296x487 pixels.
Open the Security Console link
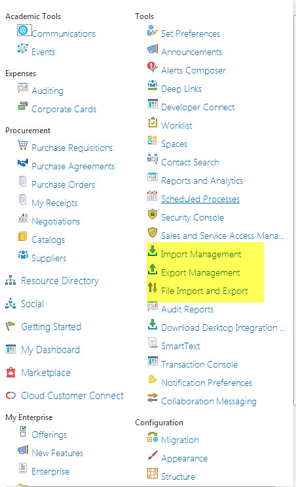193,217
